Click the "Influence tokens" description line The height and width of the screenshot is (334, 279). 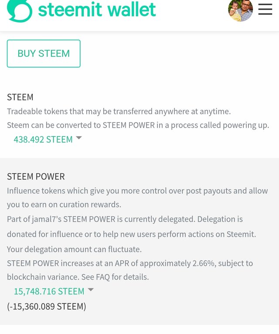(137, 191)
